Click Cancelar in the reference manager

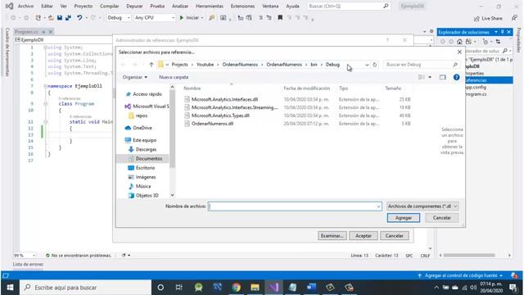(395, 236)
